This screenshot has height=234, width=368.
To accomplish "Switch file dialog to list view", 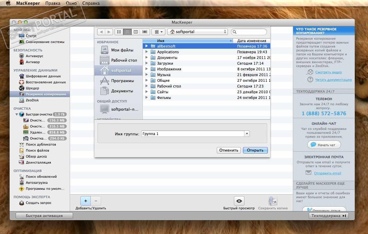I will pyautogui.click(x=127, y=32).
